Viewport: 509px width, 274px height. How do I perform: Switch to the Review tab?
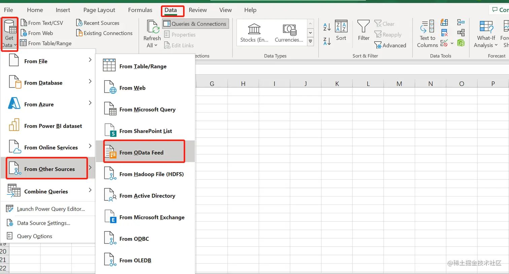click(198, 10)
